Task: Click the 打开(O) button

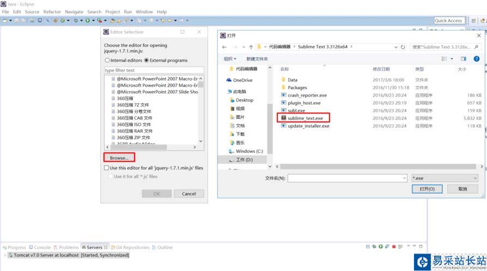Action: [x=427, y=189]
